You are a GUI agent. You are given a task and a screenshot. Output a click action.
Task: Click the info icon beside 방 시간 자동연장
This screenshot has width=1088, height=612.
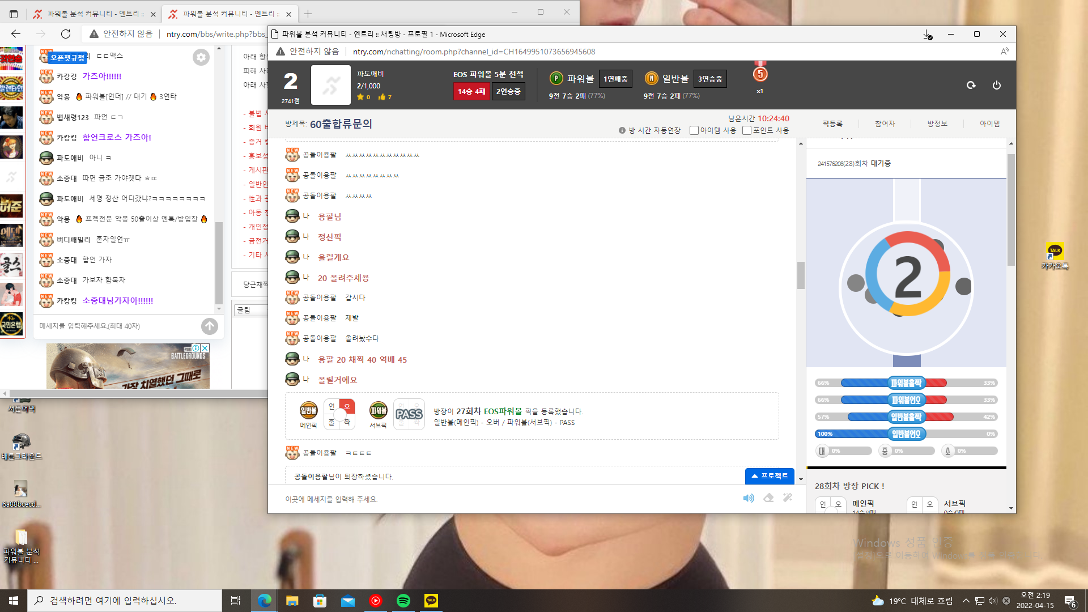coord(622,130)
